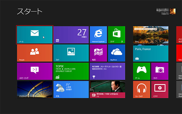Open the Travel tile showing Paris, France
The image size is (182, 114).
pos(151,53)
